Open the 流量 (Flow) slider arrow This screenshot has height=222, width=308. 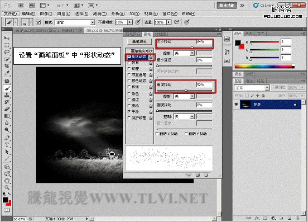tap(169, 22)
